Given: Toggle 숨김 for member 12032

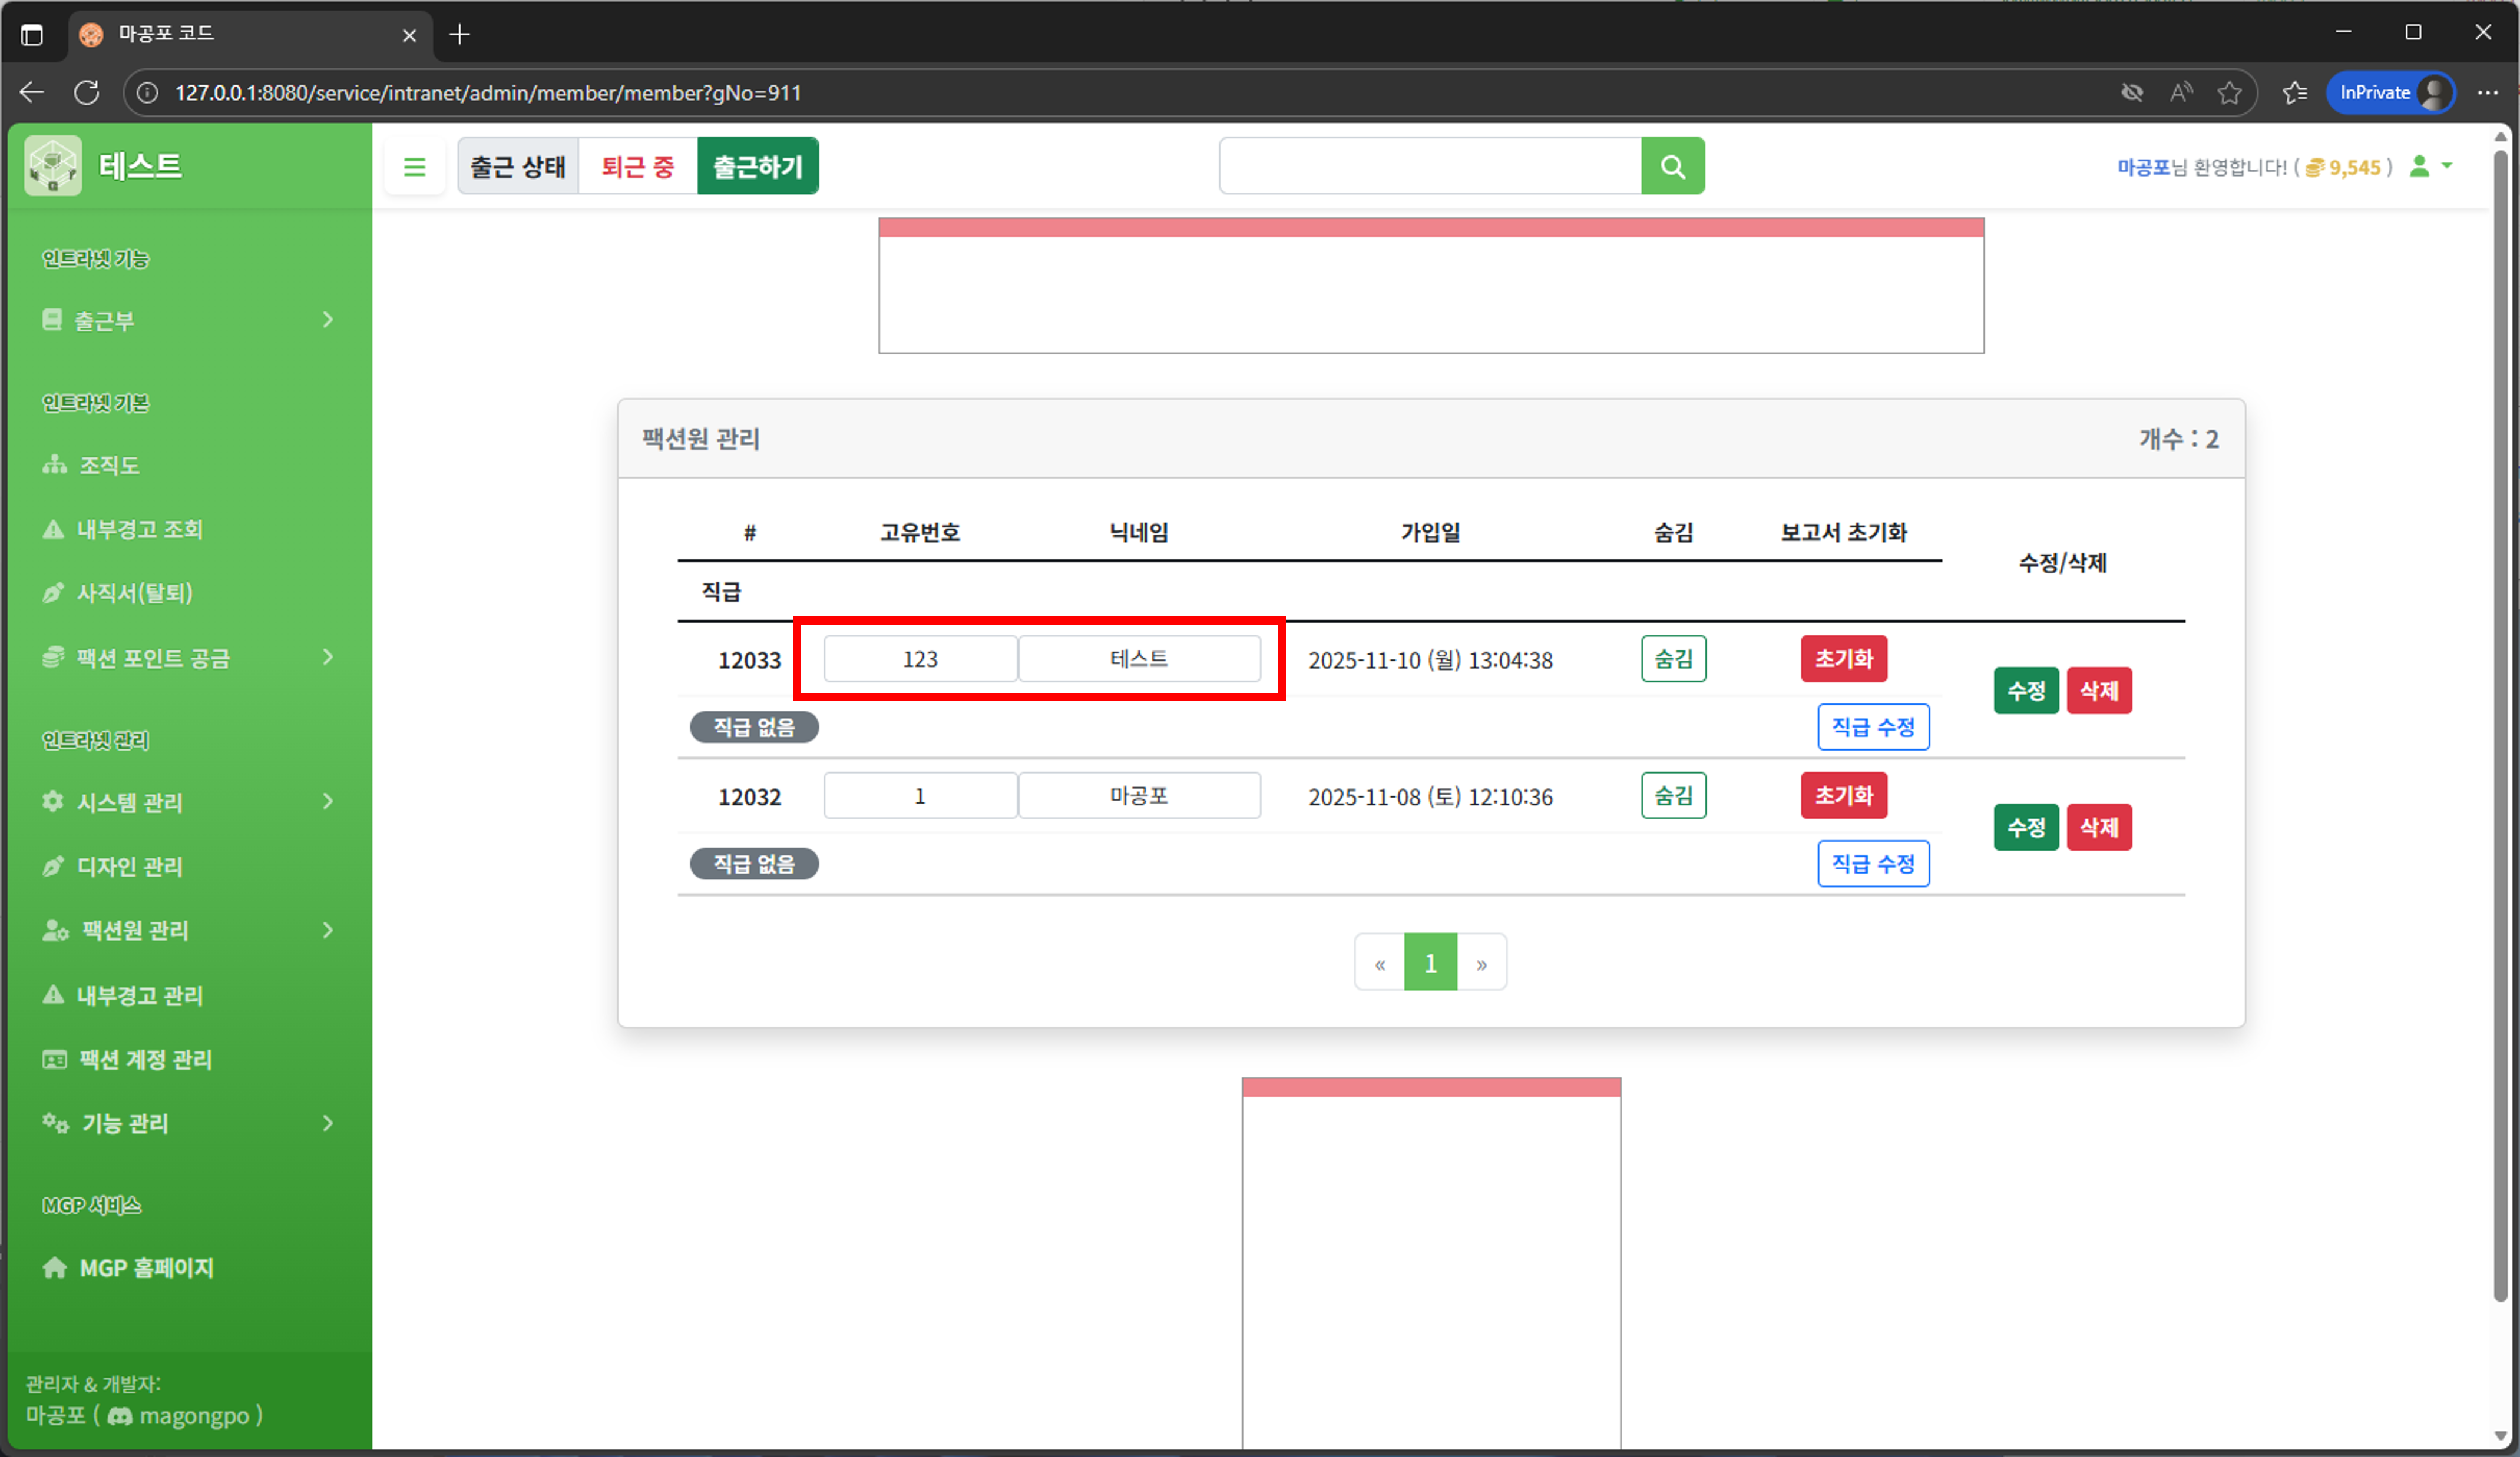Looking at the screenshot, I should click(x=1673, y=796).
